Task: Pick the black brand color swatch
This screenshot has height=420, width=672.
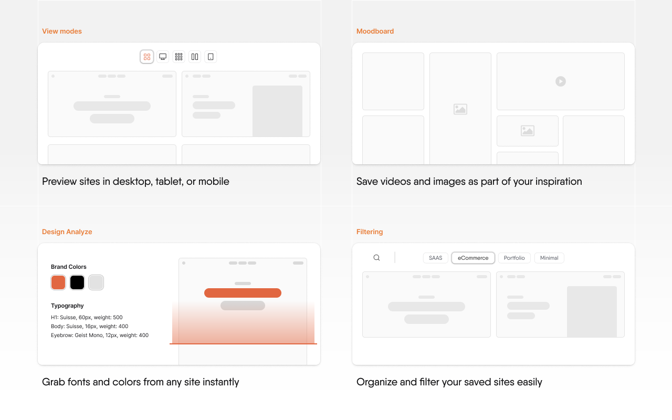Action: 77,282
